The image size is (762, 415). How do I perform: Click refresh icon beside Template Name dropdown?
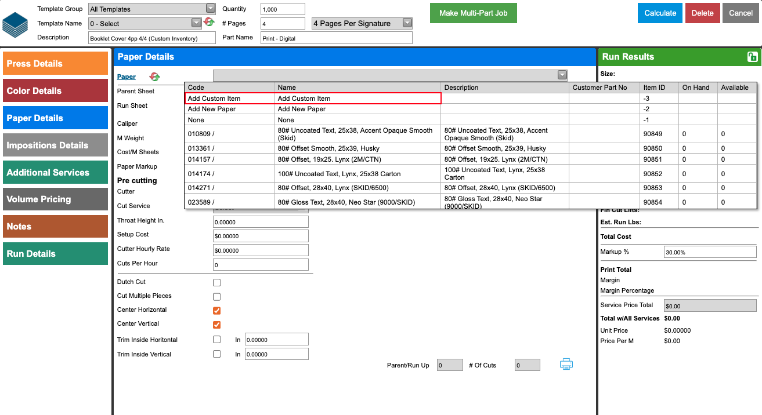pos(209,22)
